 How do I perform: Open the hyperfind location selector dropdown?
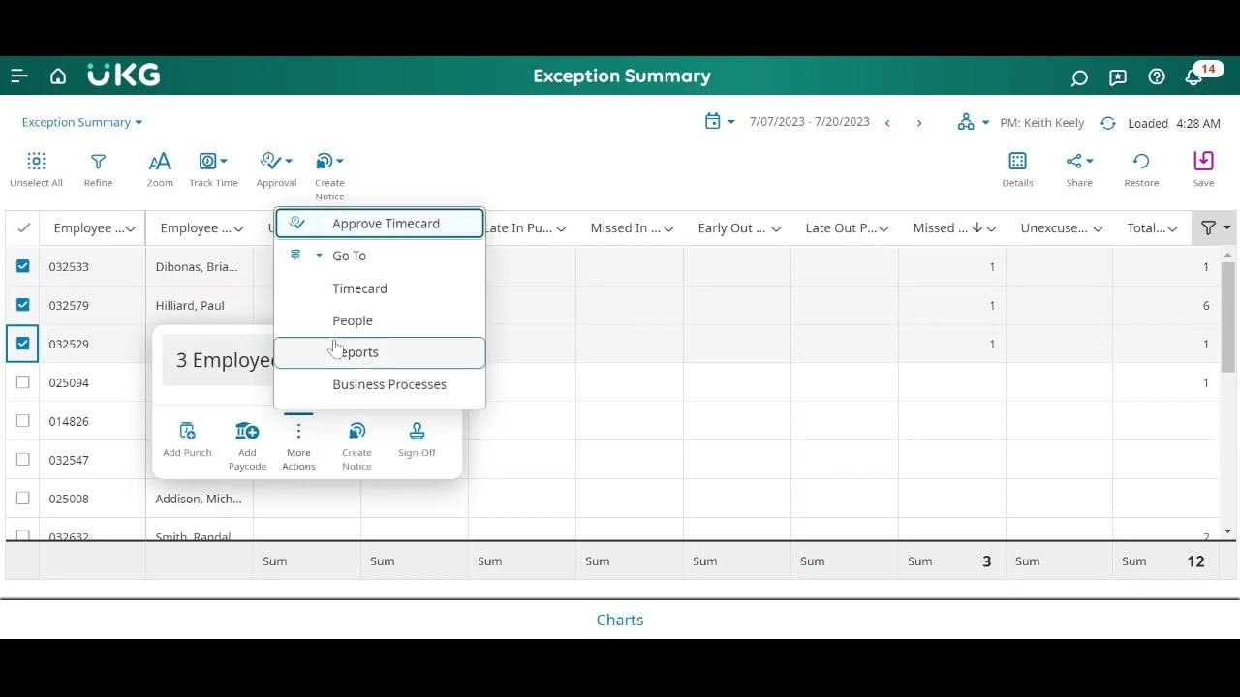[x=973, y=123]
